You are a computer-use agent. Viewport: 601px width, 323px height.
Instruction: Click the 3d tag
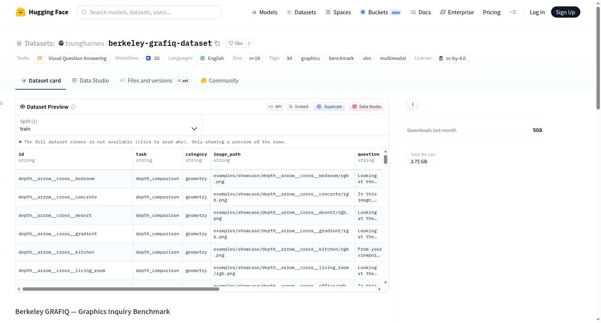(x=289, y=58)
